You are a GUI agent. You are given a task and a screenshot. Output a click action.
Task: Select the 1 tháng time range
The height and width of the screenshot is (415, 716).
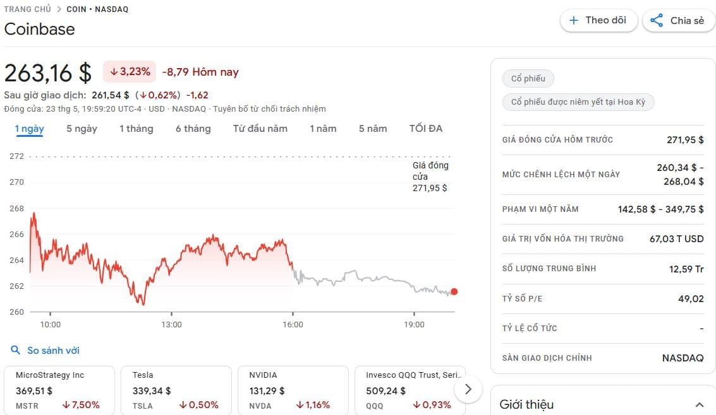136,129
